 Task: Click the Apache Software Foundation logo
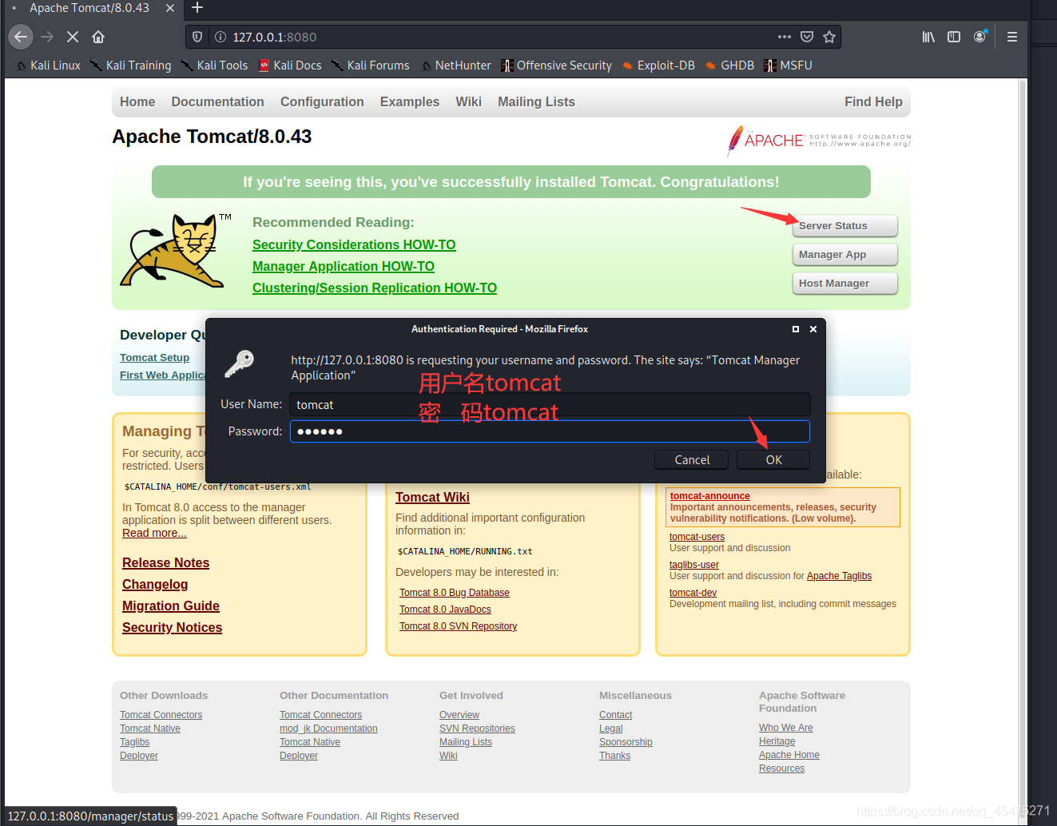(x=819, y=141)
